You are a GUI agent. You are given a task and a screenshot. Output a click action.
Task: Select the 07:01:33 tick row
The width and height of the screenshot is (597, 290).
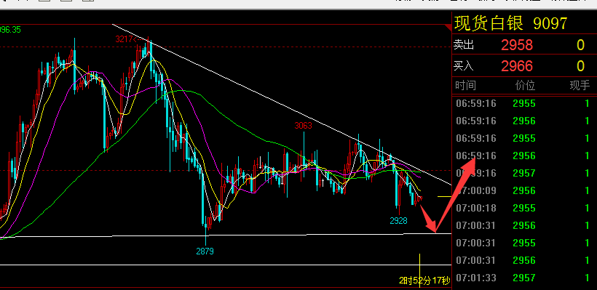[x=524, y=278]
